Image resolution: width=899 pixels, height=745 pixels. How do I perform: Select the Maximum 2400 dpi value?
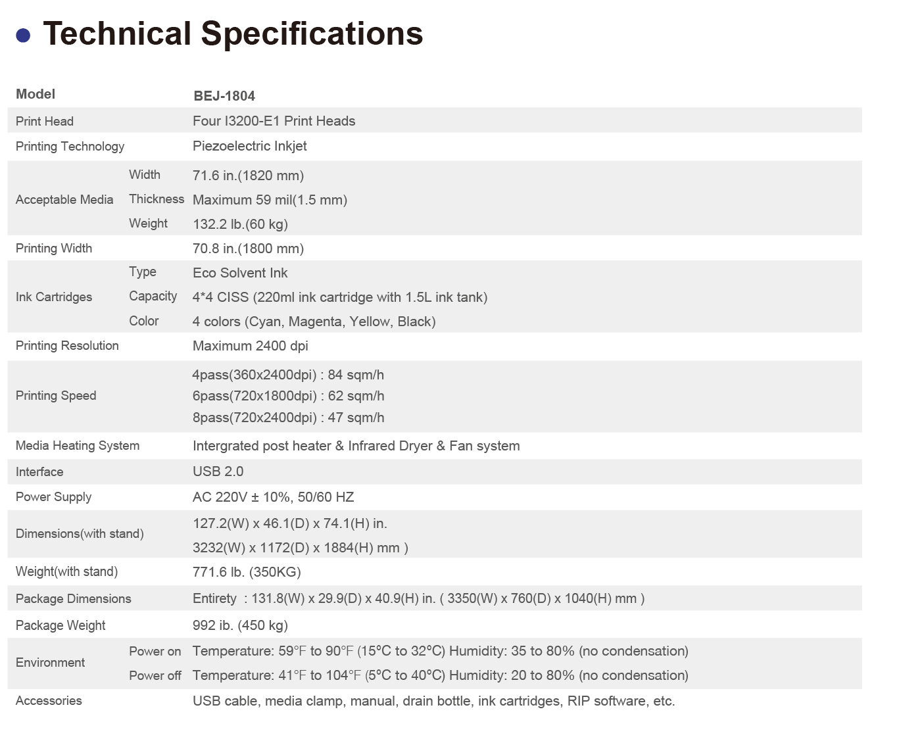pos(250,346)
